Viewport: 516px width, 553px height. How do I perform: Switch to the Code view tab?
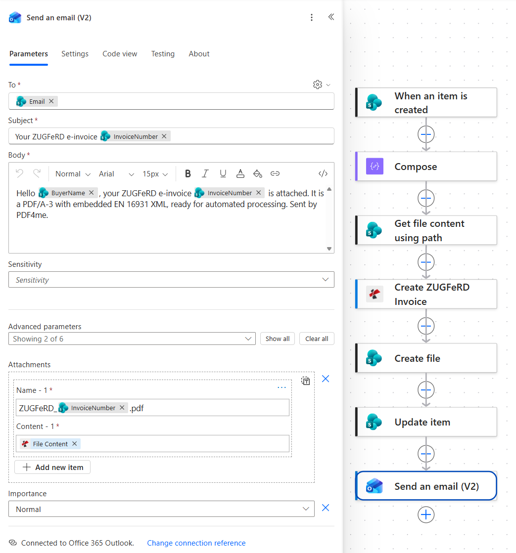pos(120,54)
